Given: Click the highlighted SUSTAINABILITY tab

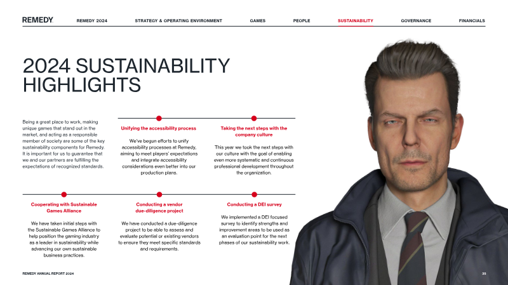Looking at the screenshot, I should tap(355, 21).
